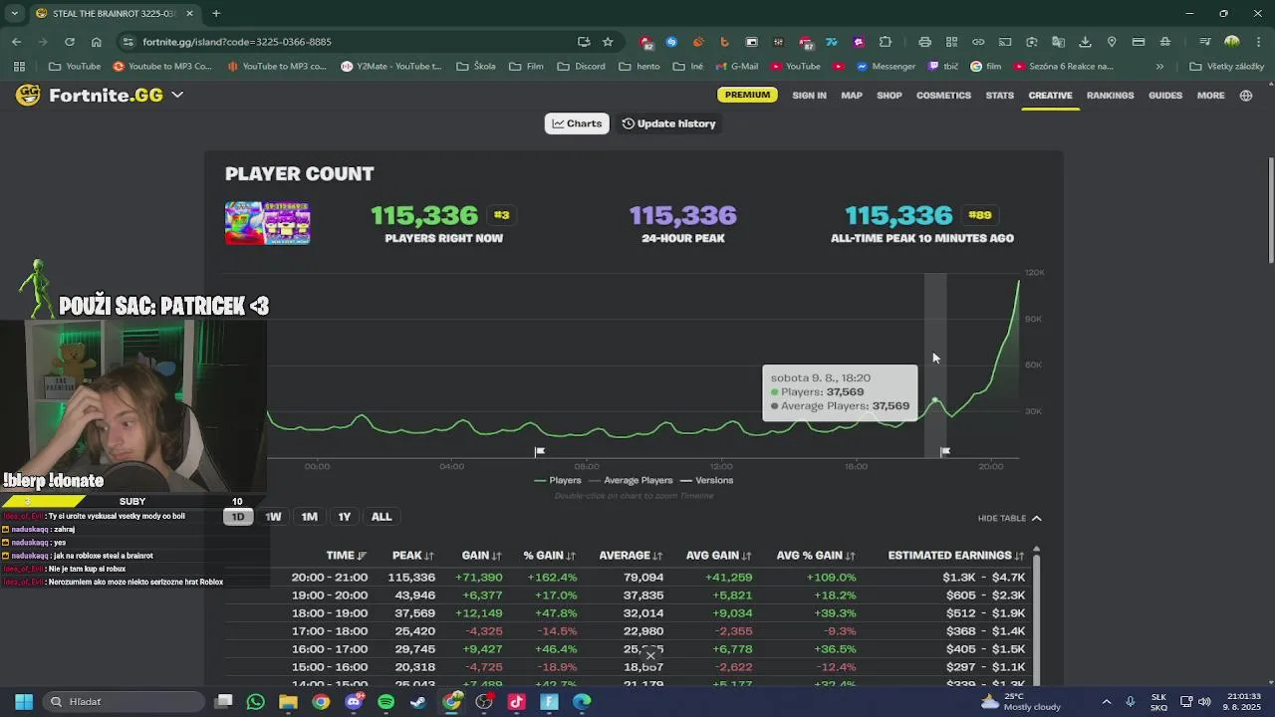1275x717 pixels.
Task: Toggle the Average Players series in legend
Action: tap(629, 480)
